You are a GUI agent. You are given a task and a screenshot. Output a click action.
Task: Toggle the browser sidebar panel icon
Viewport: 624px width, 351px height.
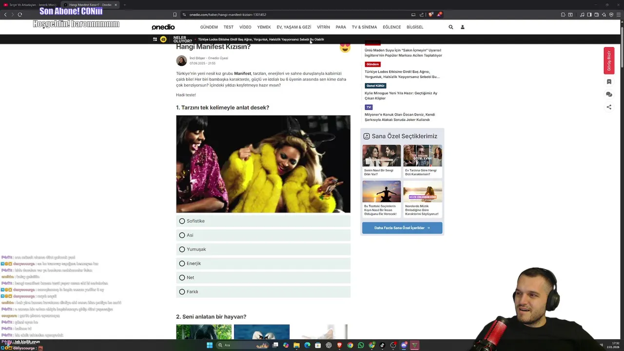(589, 15)
